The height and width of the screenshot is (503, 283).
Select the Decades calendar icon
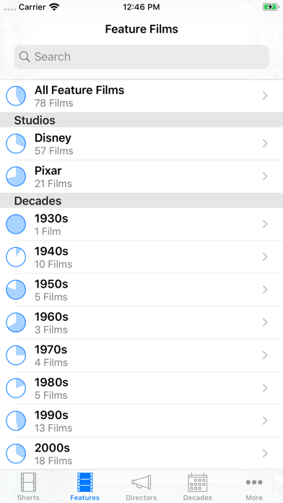tap(197, 482)
